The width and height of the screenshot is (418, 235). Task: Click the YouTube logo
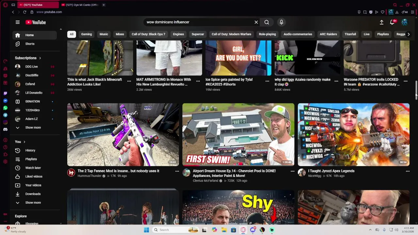[x=36, y=22]
